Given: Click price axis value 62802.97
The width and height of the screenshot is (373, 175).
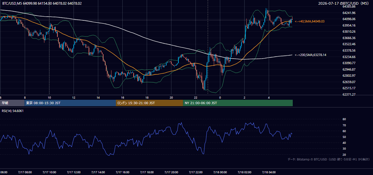Looking at the screenshot, I should pos(349,76).
